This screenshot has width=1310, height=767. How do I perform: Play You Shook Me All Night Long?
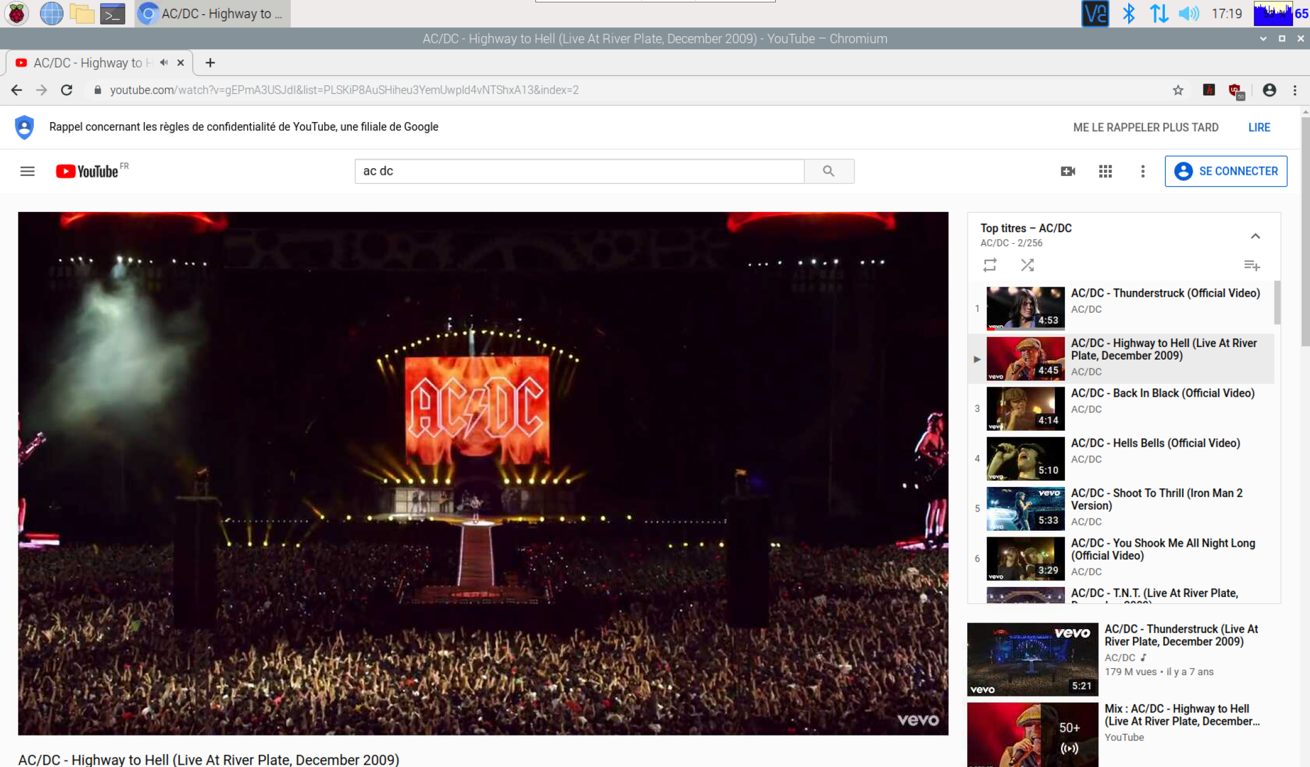1163,549
